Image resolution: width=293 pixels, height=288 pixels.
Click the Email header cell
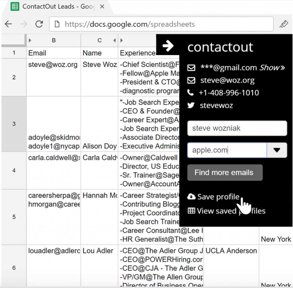(x=54, y=53)
